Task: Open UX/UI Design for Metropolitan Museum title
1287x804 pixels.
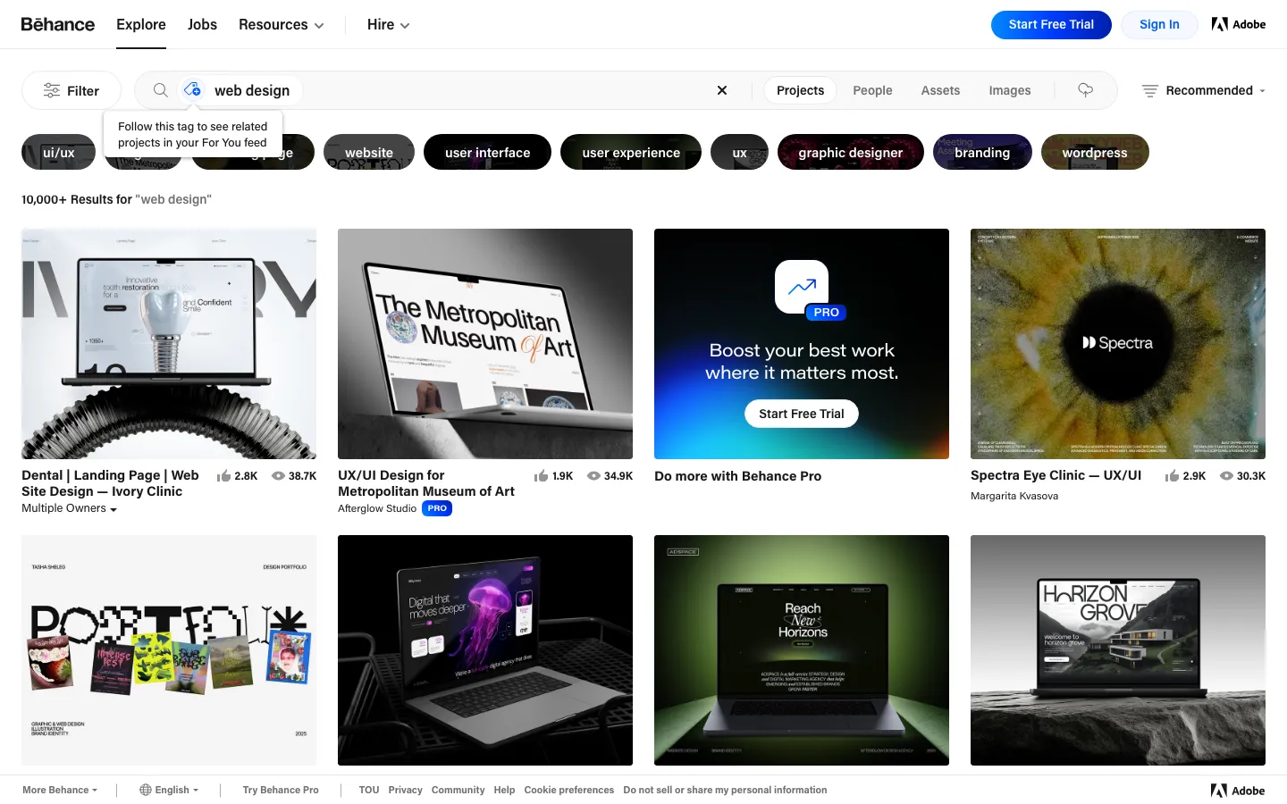Action: pyautogui.click(x=426, y=483)
